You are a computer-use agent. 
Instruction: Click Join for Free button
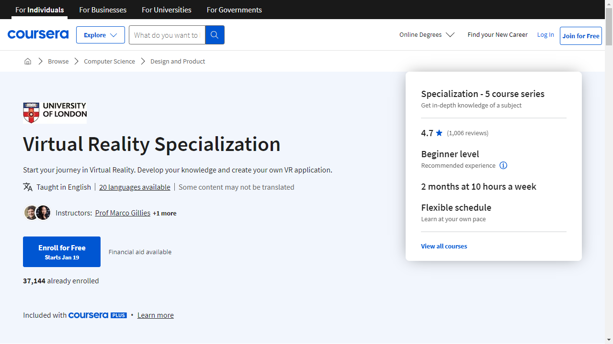tap(581, 36)
